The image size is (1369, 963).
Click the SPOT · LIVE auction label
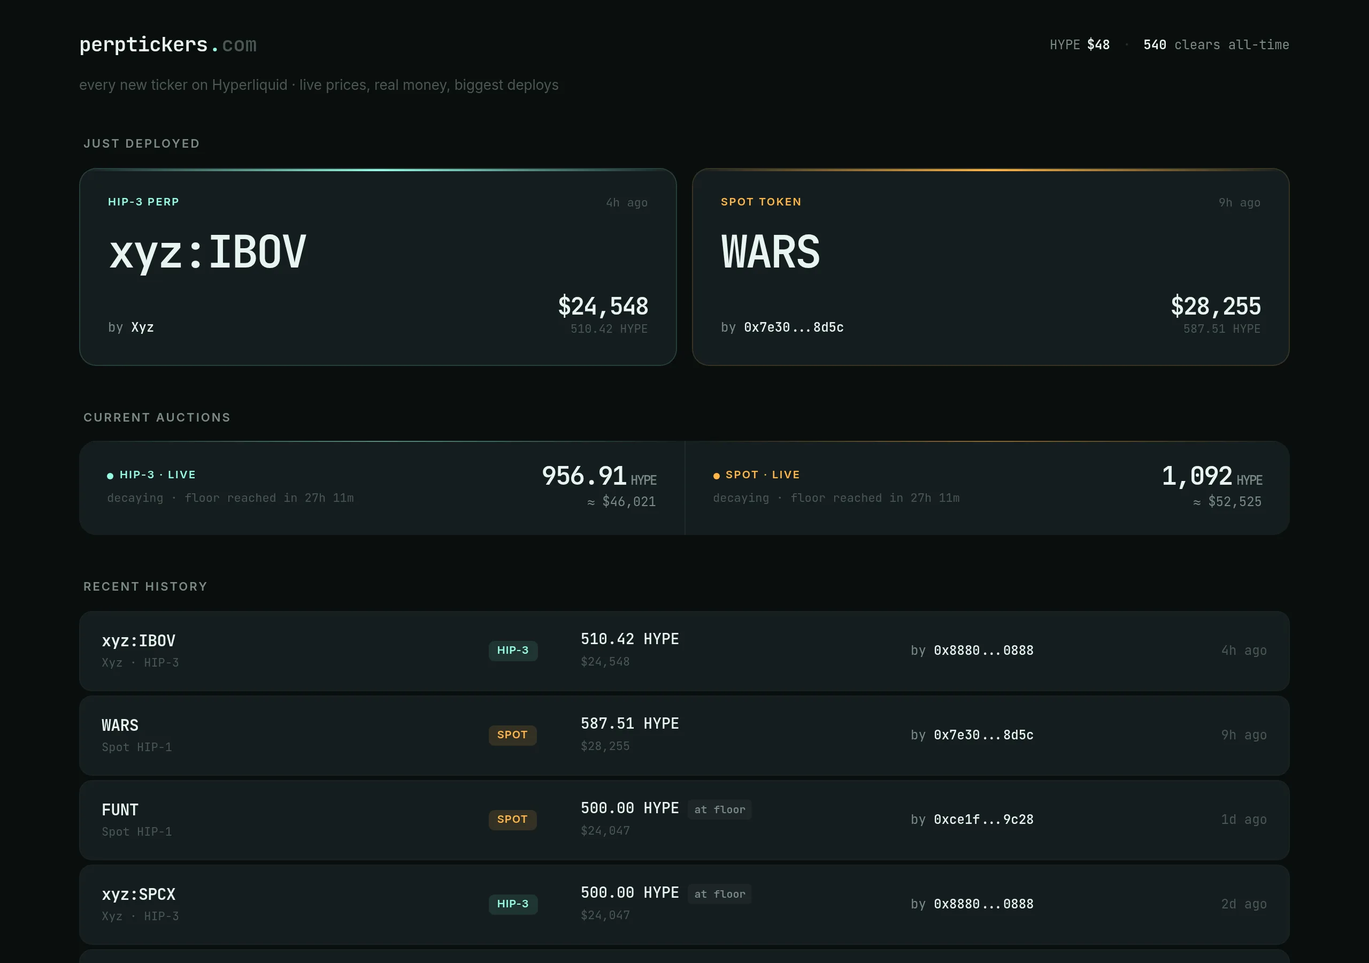[x=763, y=475]
